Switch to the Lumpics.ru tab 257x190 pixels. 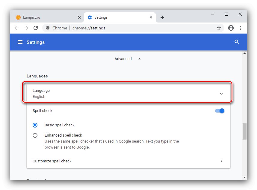pyautogui.click(x=45, y=17)
